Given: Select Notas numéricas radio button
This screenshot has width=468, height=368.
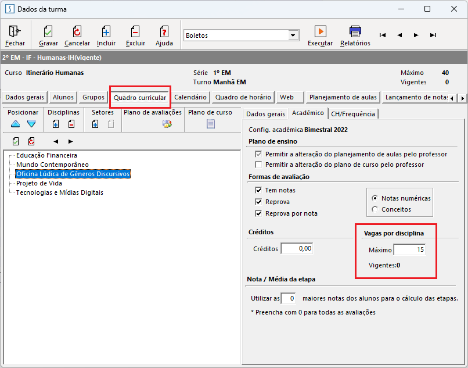Looking at the screenshot, I should point(375,198).
